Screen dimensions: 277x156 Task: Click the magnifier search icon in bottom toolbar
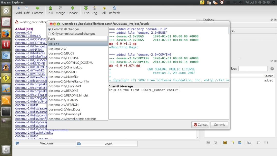pos(249,143)
